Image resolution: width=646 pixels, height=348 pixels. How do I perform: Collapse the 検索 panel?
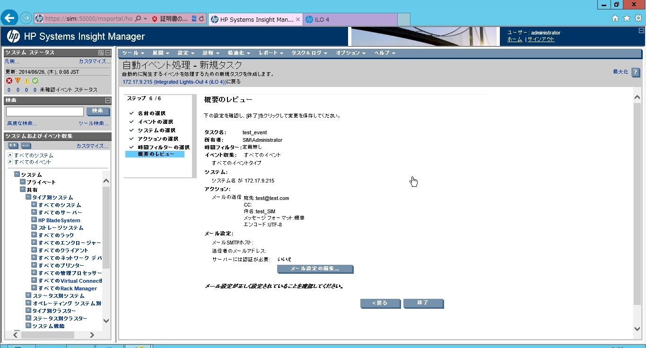108,100
